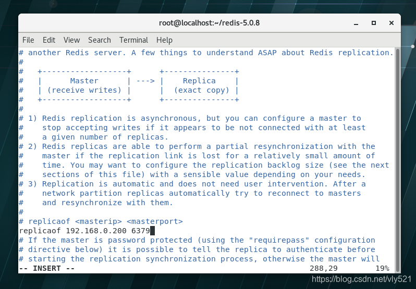
Task: Click the port number 6379
Action: pyautogui.click(x=141, y=231)
